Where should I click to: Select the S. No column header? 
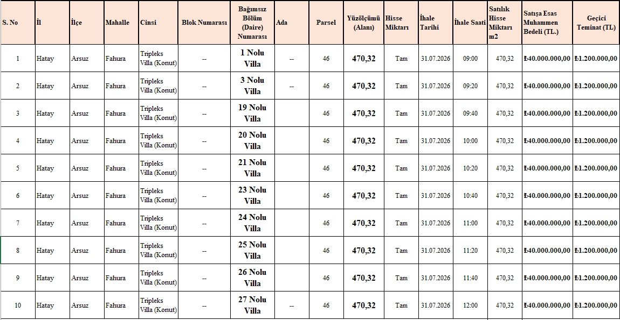[x=17, y=23]
